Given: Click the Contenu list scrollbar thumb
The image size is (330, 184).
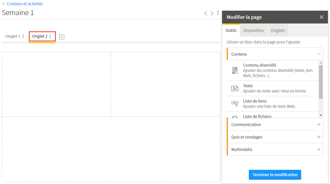Looking at the screenshot, I should [x=321, y=82].
